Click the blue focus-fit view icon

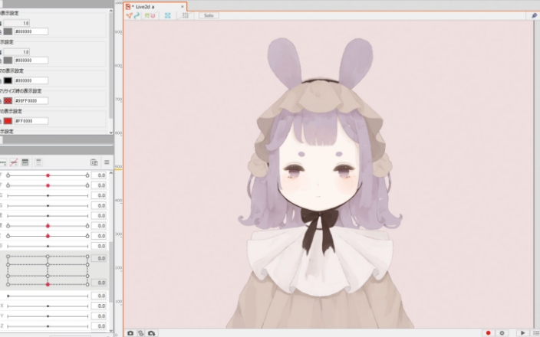tap(168, 15)
